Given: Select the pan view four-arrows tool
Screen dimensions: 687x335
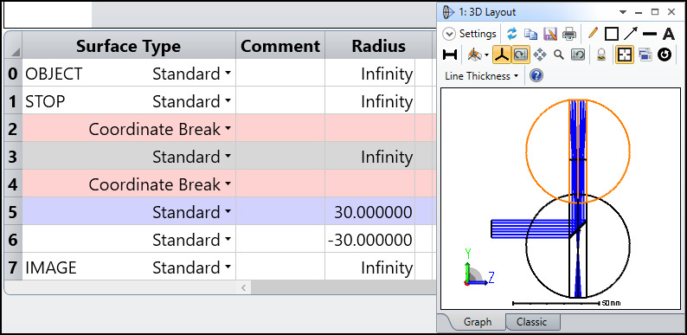Looking at the screenshot, I should (540, 55).
